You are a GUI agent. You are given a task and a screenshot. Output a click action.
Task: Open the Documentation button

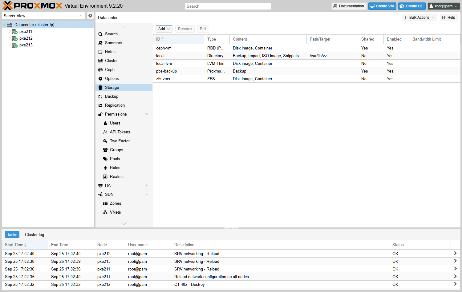tap(349, 6)
